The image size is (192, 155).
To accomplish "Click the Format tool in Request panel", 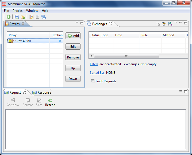I will click(28, 102).
